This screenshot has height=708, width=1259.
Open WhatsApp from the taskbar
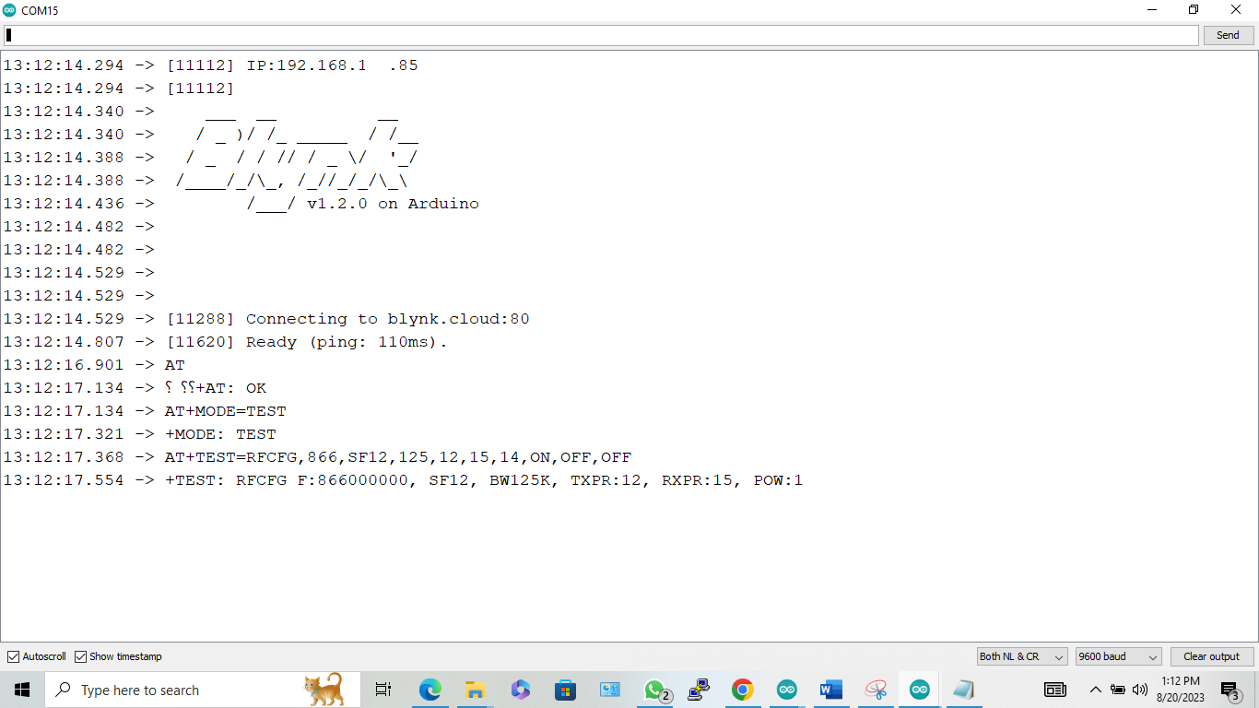[x=655, y=690]
